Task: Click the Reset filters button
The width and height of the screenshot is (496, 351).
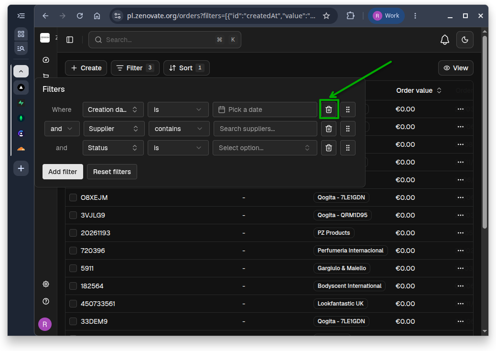Action: tap(112, 172)
